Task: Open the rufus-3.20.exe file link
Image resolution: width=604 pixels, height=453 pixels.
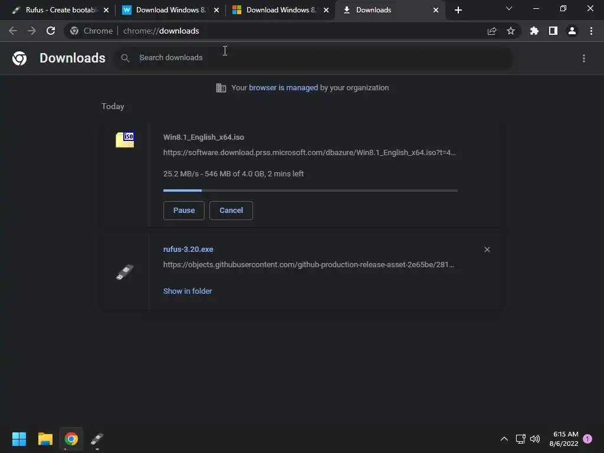Action: (x=188, y=250)
